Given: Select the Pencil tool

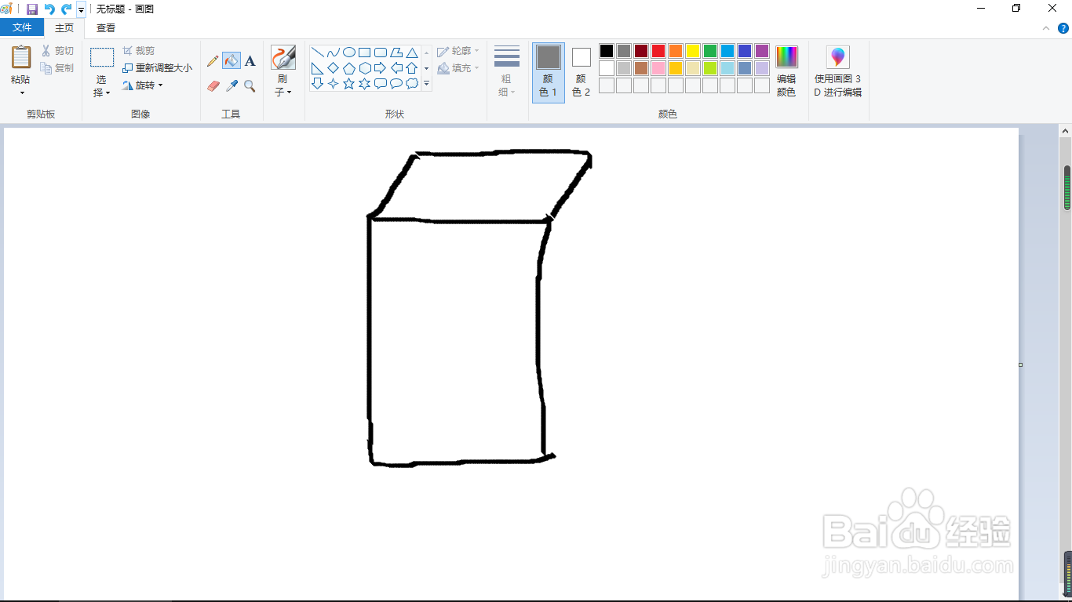Looking at the screenshot, I should [x=213, y=61].
